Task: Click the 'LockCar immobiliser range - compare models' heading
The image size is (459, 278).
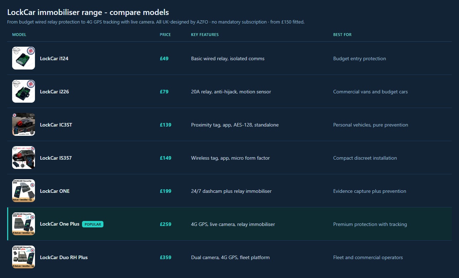Action: coord(88,12)
